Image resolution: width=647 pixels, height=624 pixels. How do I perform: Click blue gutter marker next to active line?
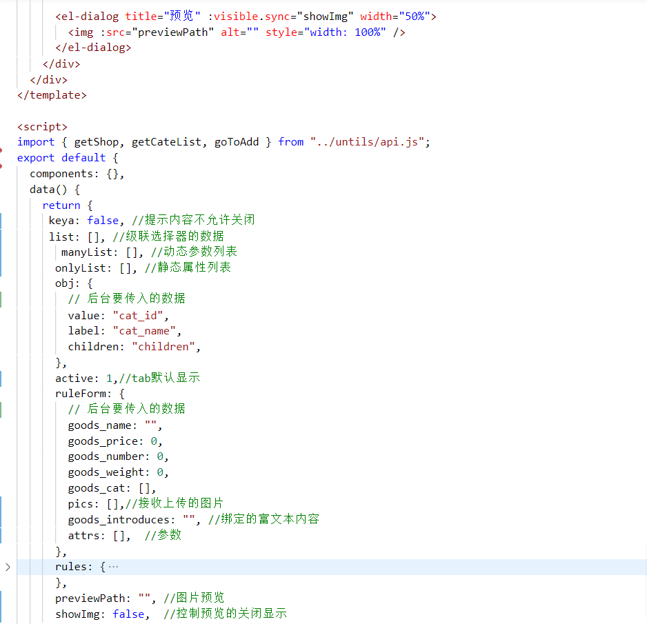pyautogui.click(x=1, y=378)
